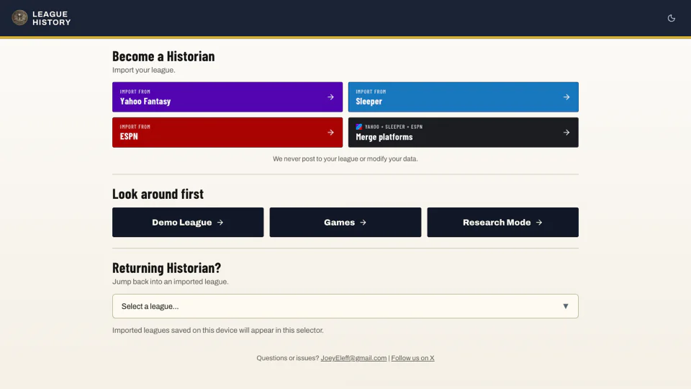This screenshot has width=691, height=389.
Task: Click the arrow on the ESPN card
Action: click(330, 133)
